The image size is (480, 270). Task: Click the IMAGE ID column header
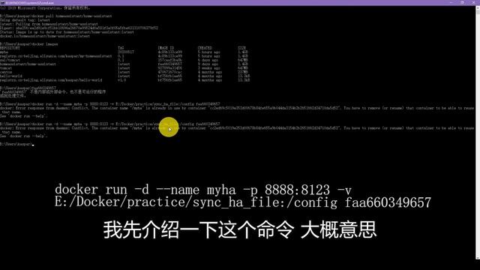click(x=166, y=48)
